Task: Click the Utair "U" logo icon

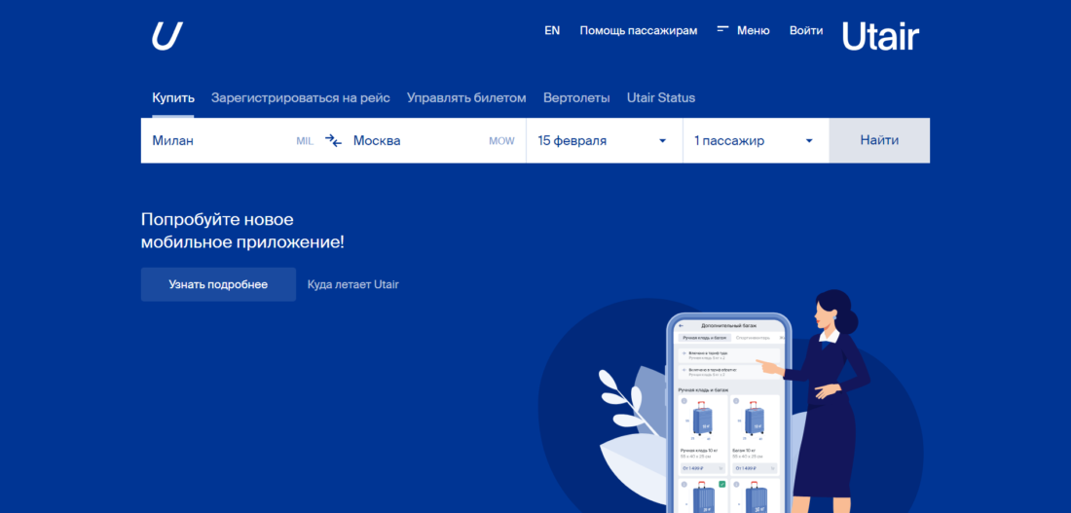Action: (166, 36)
